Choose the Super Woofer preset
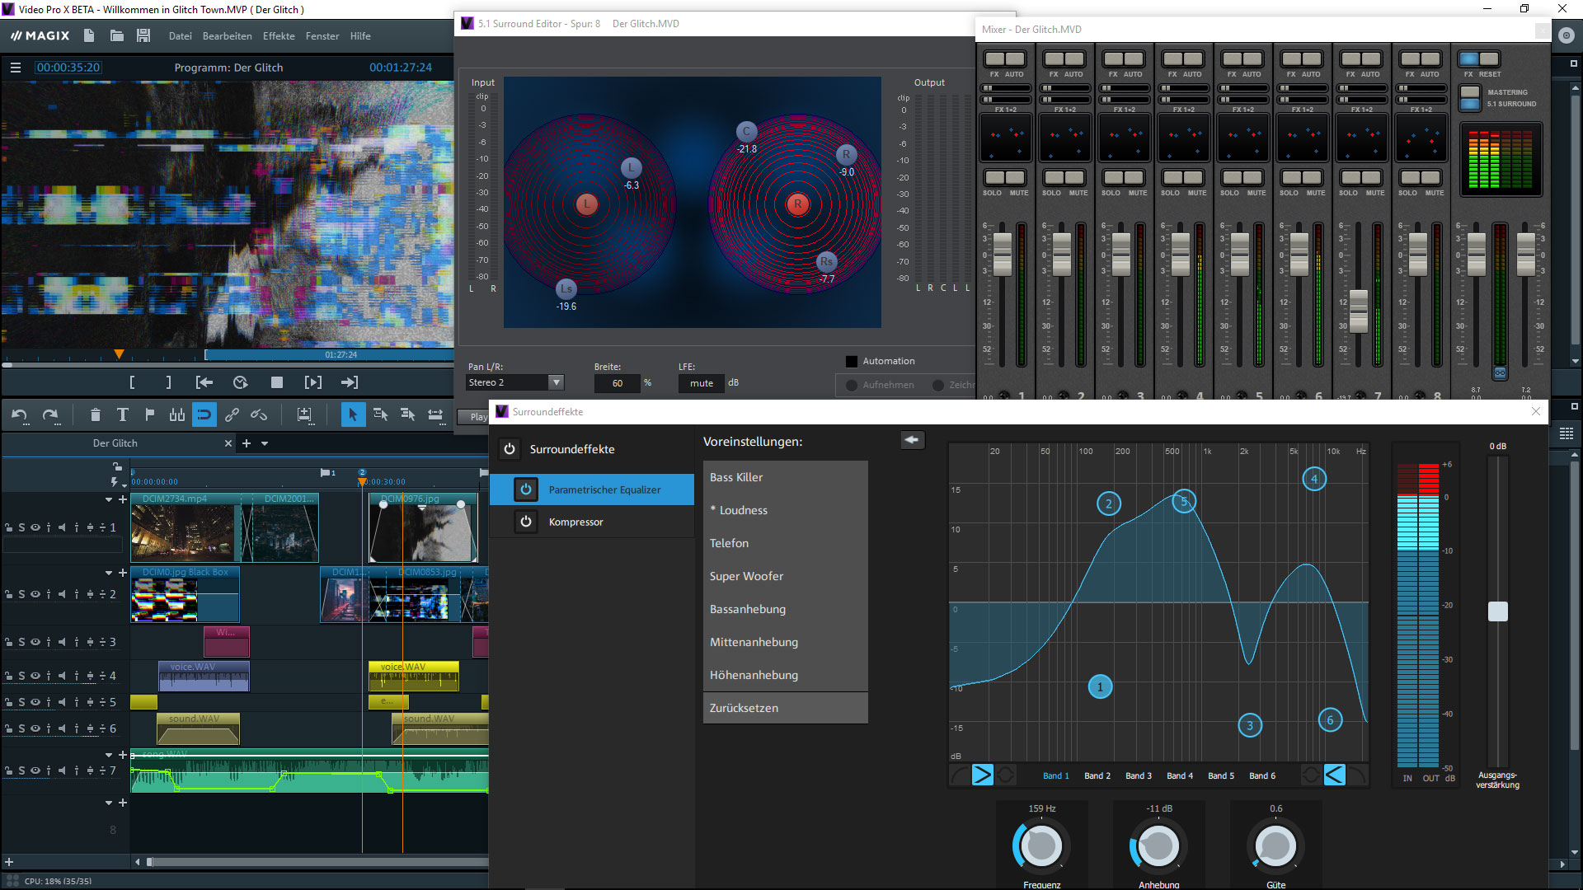The image size is (1583, 890). point(746,576)
